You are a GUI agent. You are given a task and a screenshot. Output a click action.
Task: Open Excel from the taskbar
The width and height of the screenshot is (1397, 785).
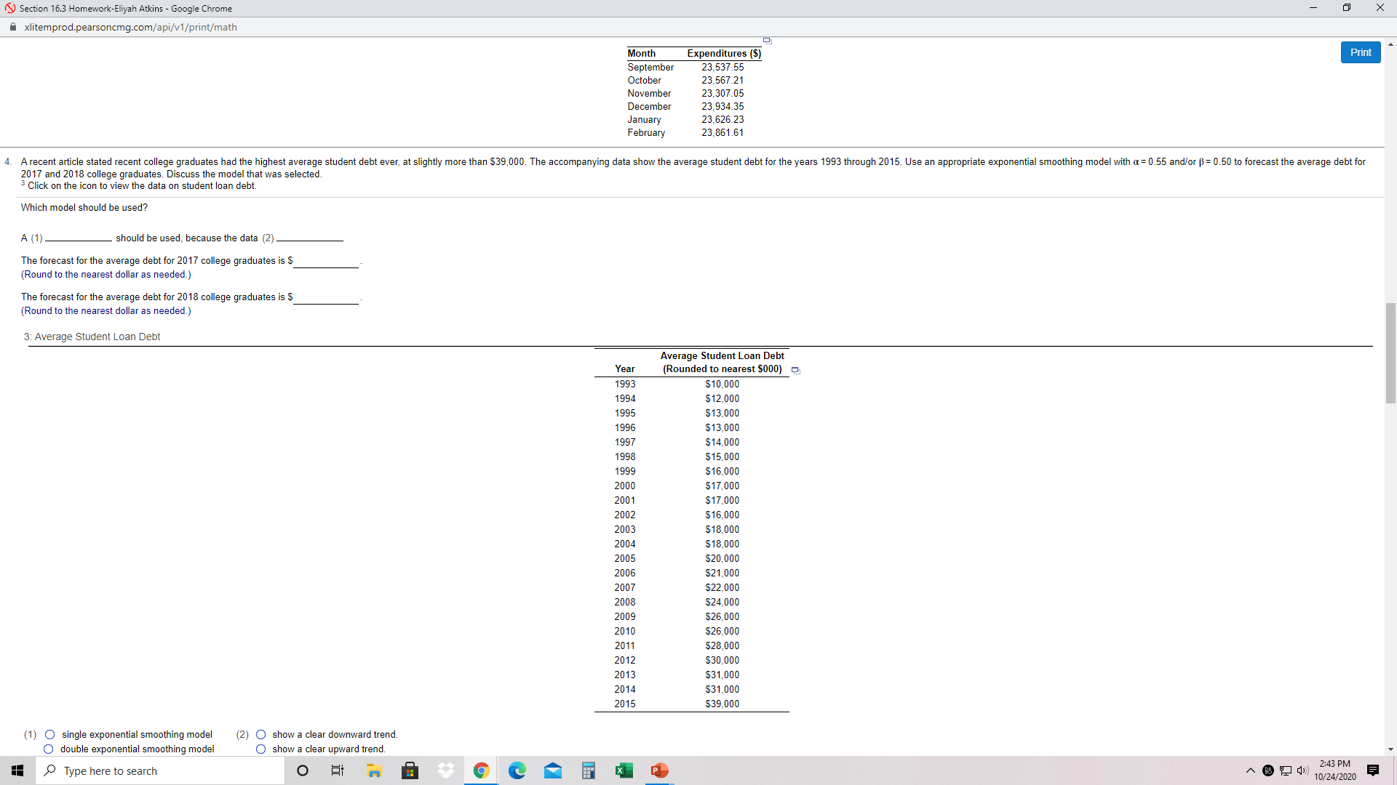point(624,770)
